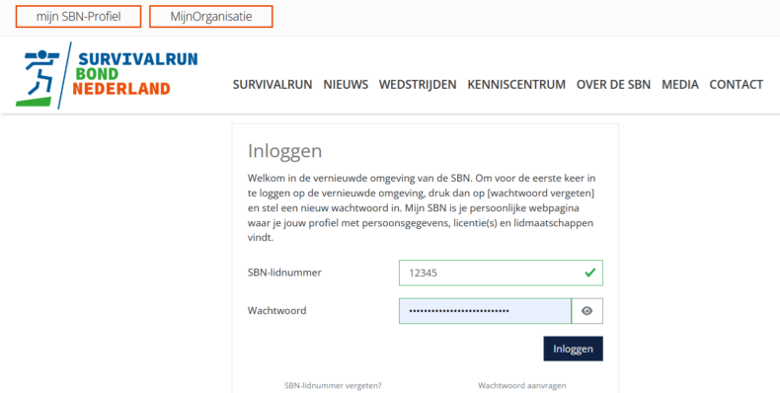Go to the CONTACT page
Viewport: 780px width, 393px height.
pos(737,85)
